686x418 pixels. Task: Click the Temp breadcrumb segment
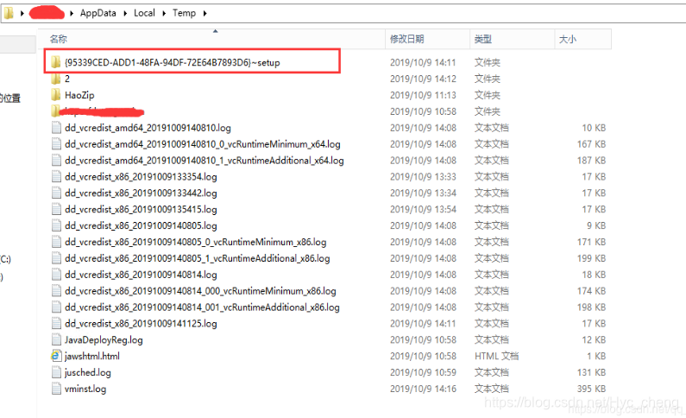coord(184,13)
